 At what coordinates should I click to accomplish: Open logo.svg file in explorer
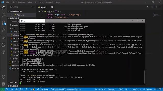pos(15,48)
